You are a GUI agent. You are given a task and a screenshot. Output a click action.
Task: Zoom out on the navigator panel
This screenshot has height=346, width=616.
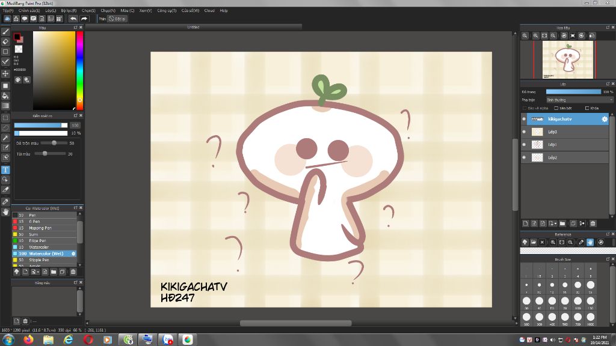(553, 35)
